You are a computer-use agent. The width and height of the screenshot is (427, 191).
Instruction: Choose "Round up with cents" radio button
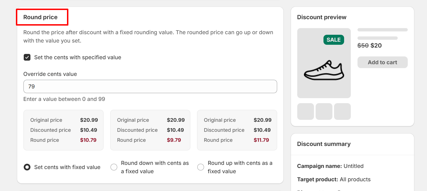point(201,167)
